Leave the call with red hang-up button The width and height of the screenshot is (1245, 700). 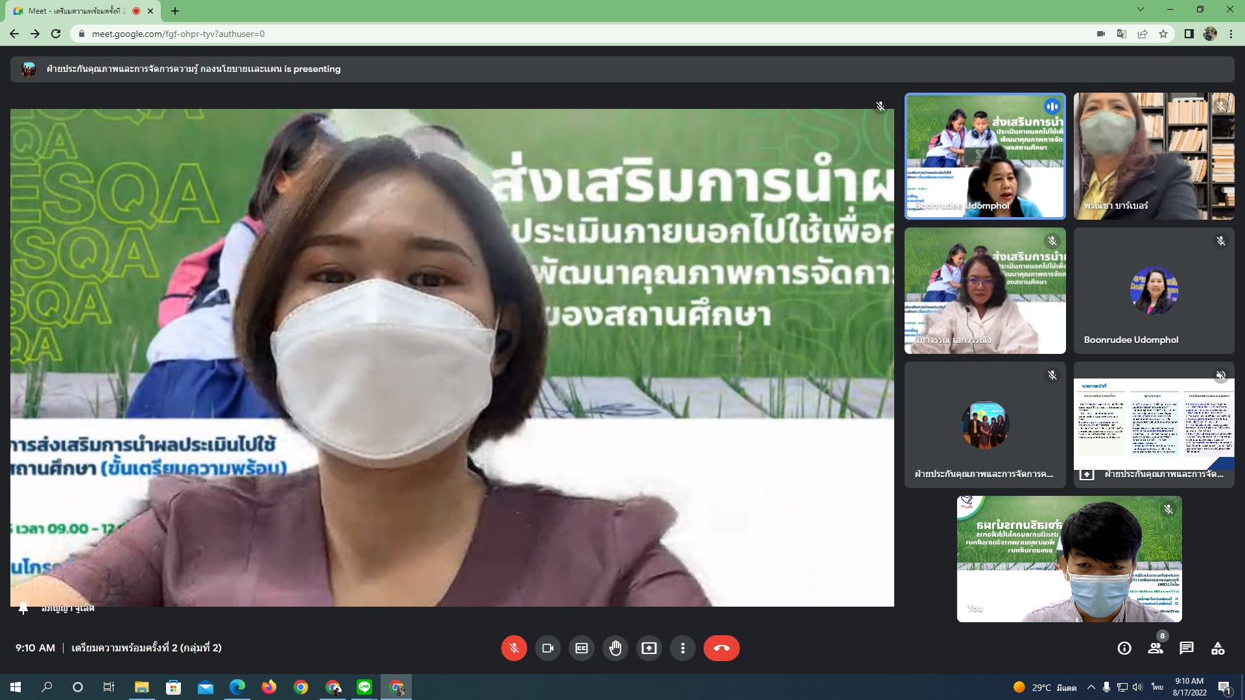tap(721, 648)
